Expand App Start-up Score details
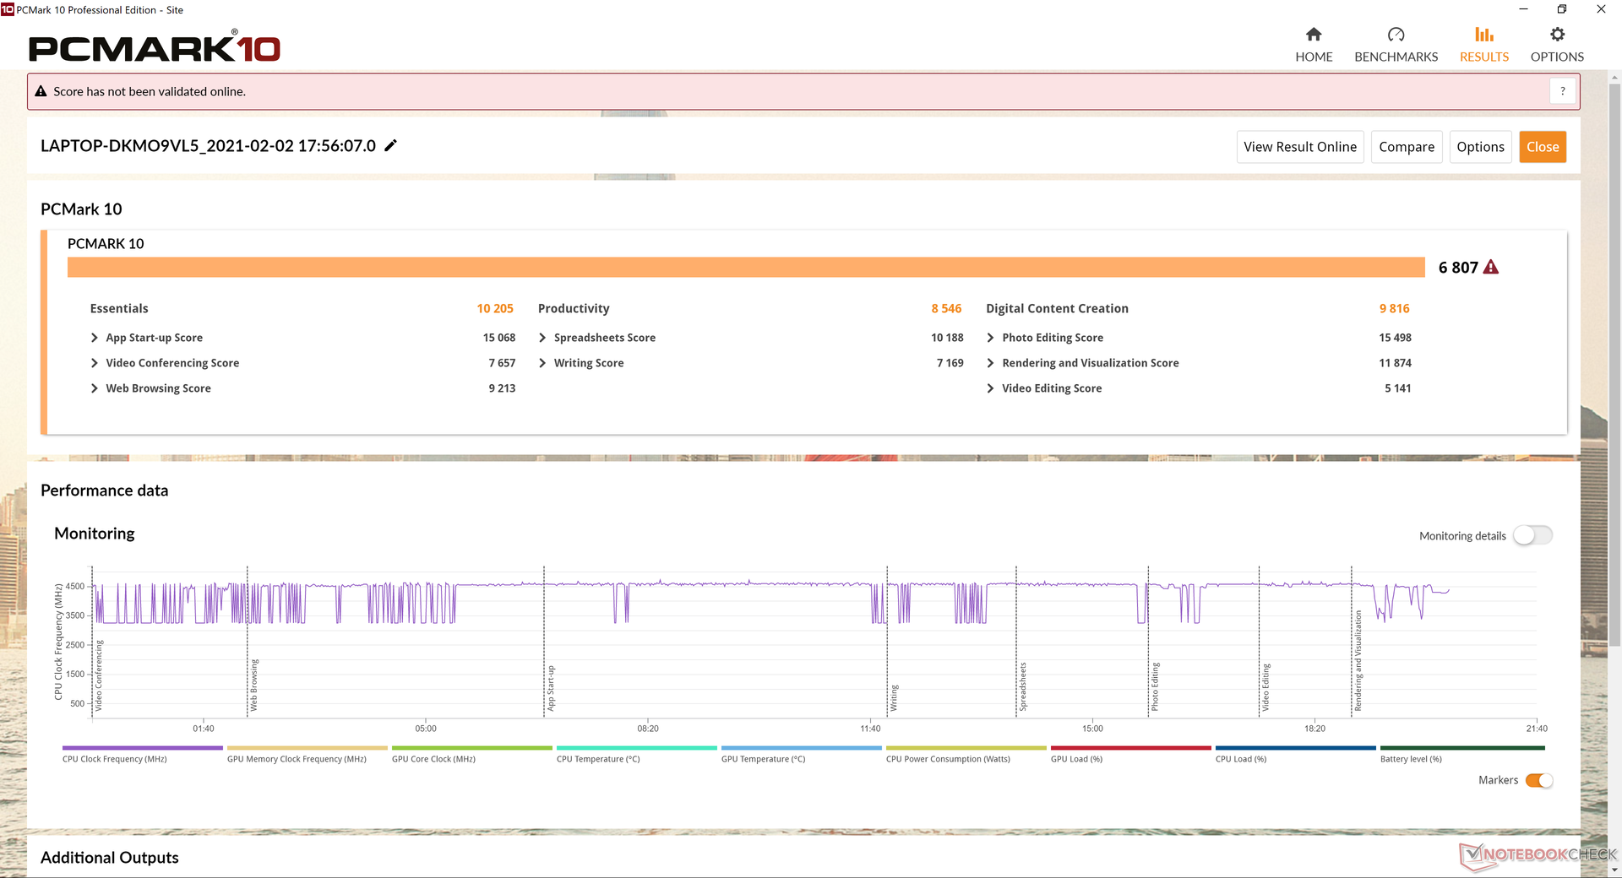Screen dimensions: 1622x878 tap(95, 338)
